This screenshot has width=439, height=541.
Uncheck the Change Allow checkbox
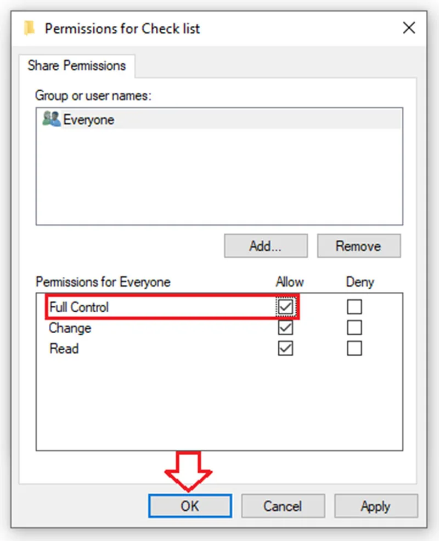pos(285,328)
